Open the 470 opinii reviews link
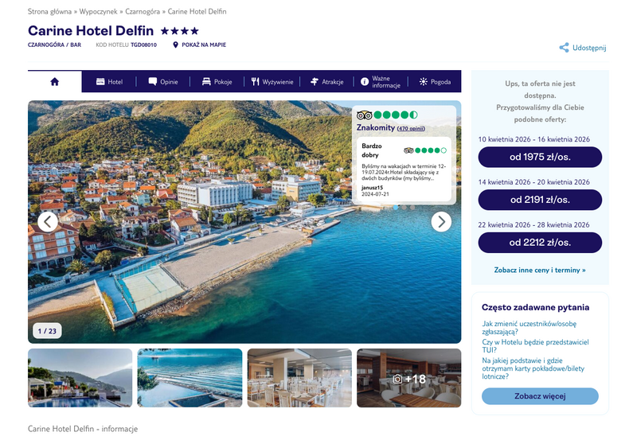This screenshot has height=440, width=637. coord(412,128)
